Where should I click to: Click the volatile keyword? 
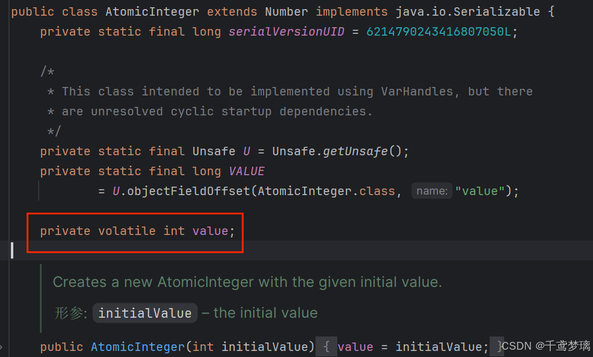(127, 231)
